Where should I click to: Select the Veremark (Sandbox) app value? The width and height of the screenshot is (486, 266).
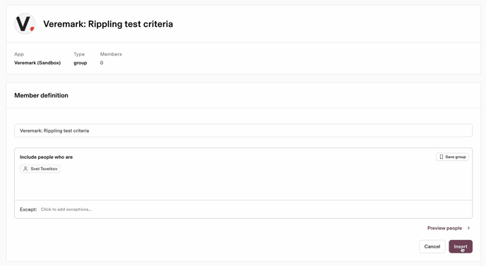[x=37, y=63]
